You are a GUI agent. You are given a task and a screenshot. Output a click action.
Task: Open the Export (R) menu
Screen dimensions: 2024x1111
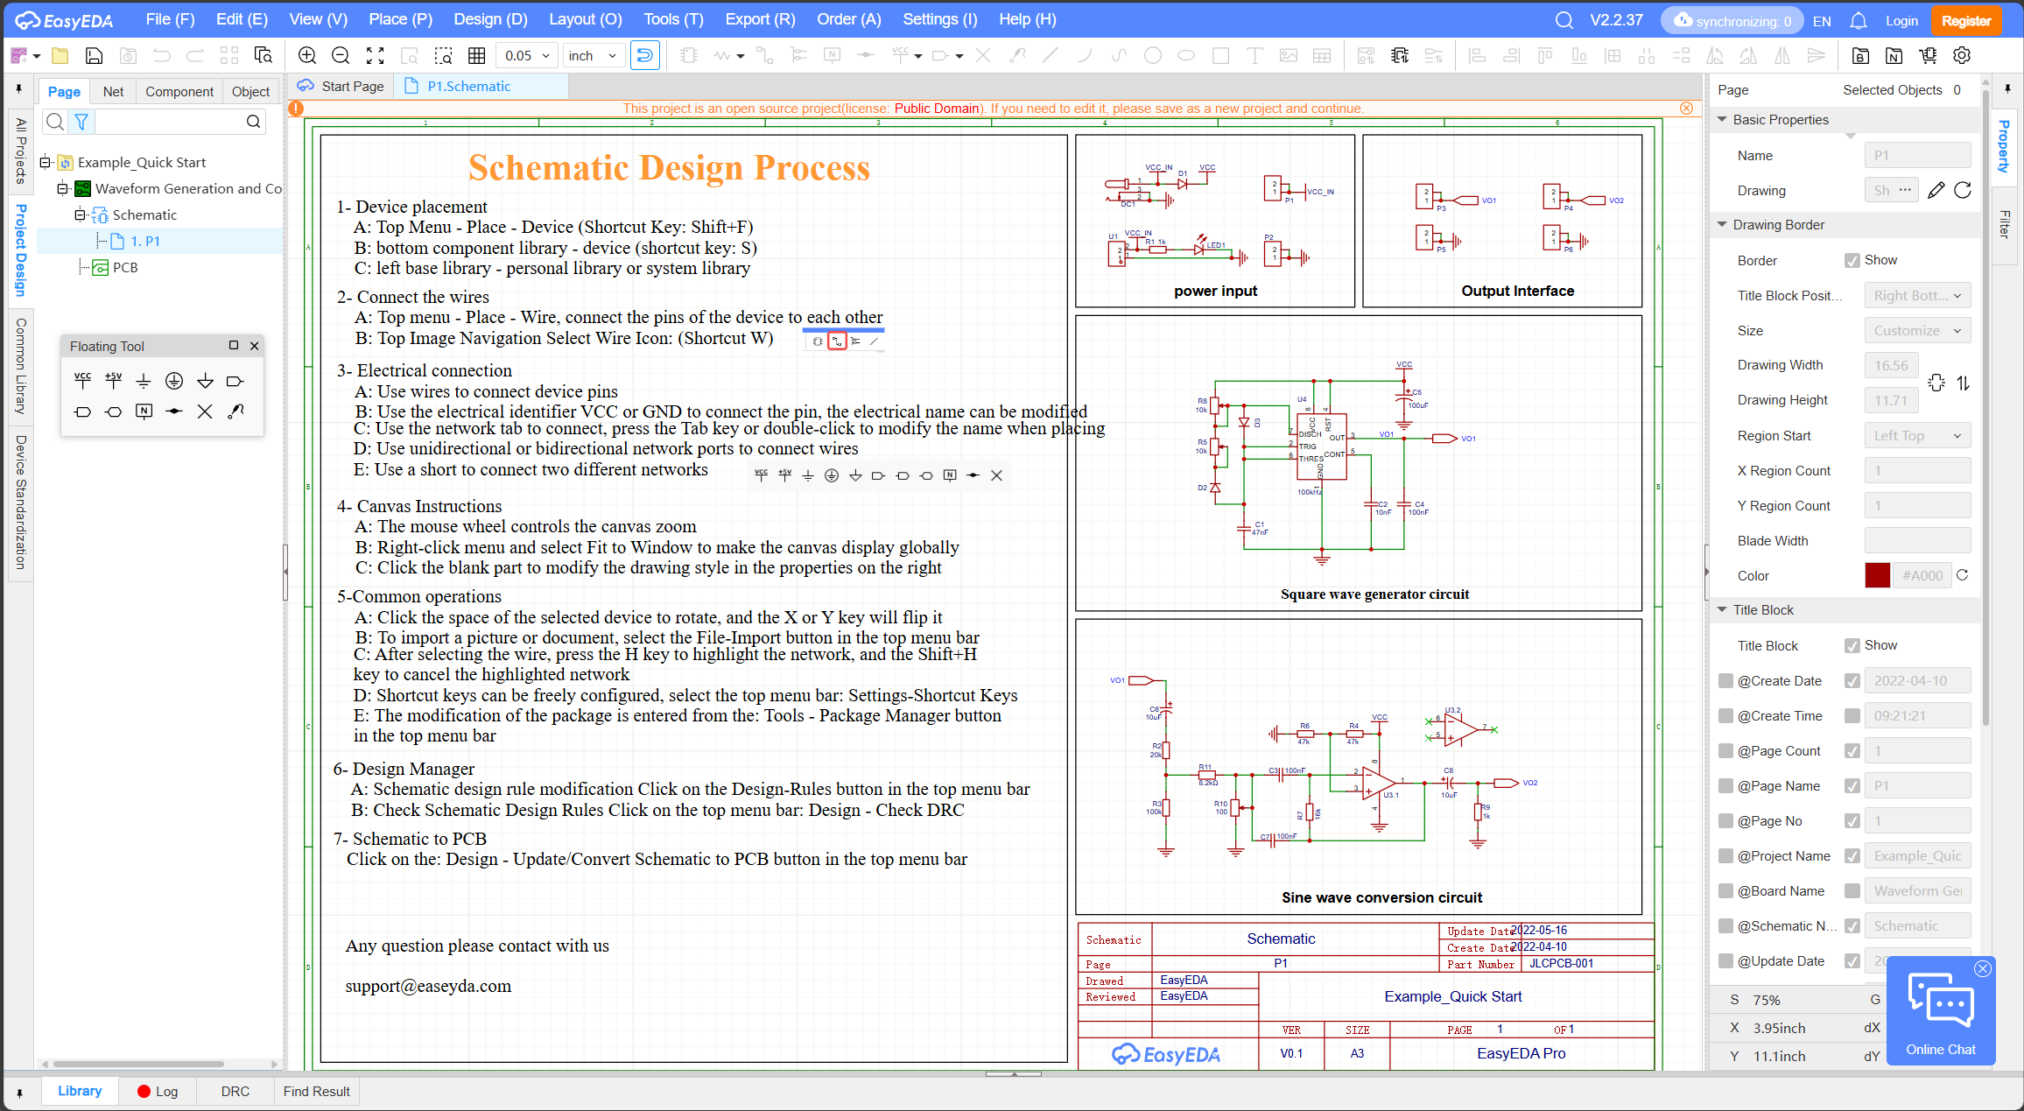(760, 19)
